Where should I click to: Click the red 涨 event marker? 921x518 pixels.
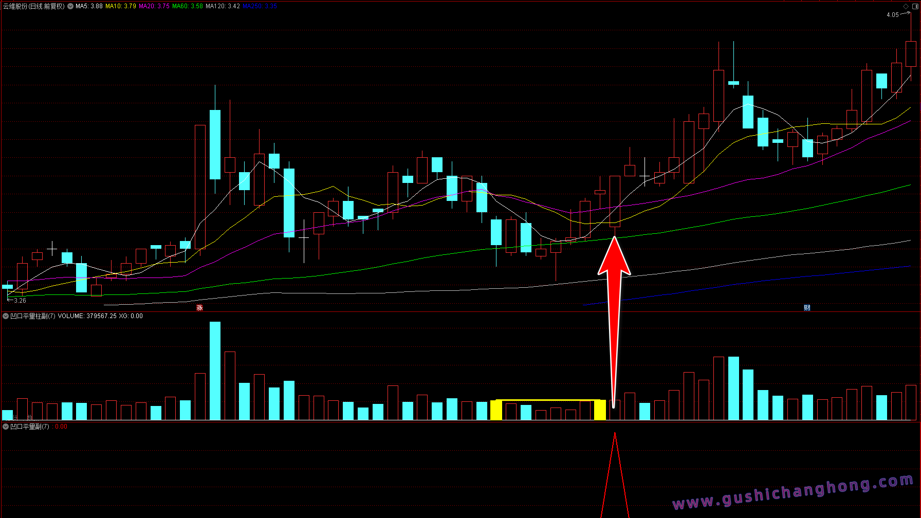click(199, 308)
